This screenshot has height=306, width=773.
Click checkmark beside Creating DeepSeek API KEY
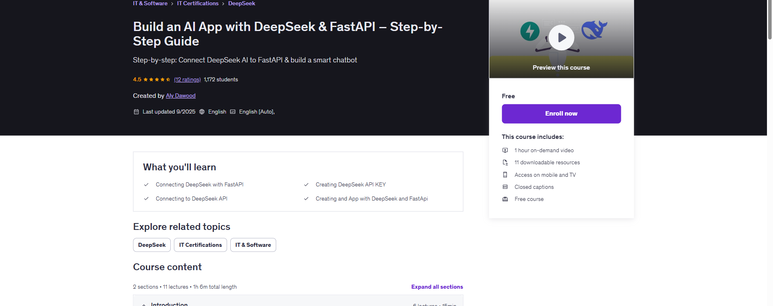(306, 184)
